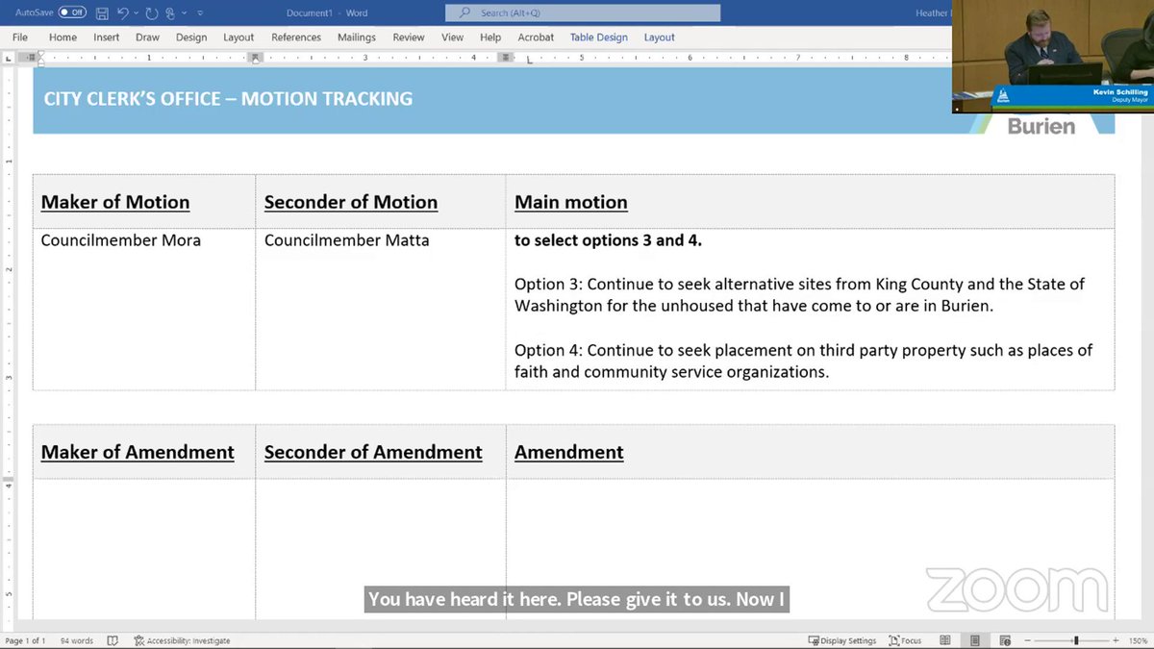Screen dimensions: 1154x649
Task: Switch to the Layout tab after Design
Action: point(238,37)
